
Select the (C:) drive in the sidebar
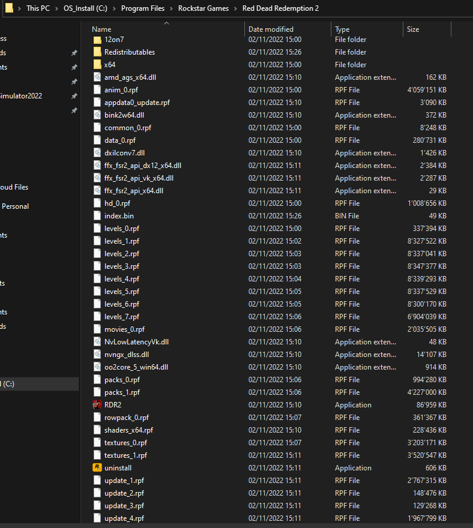(x=8, y=384)
